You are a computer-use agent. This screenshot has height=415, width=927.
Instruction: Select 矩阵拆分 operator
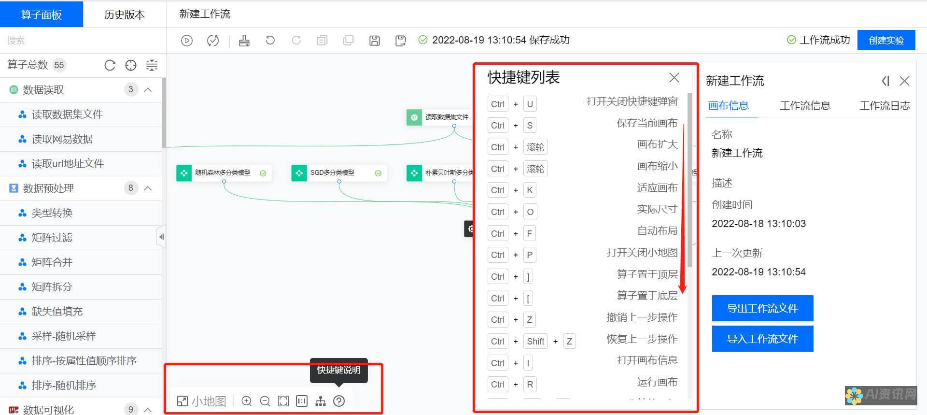[x=81, y=287]
